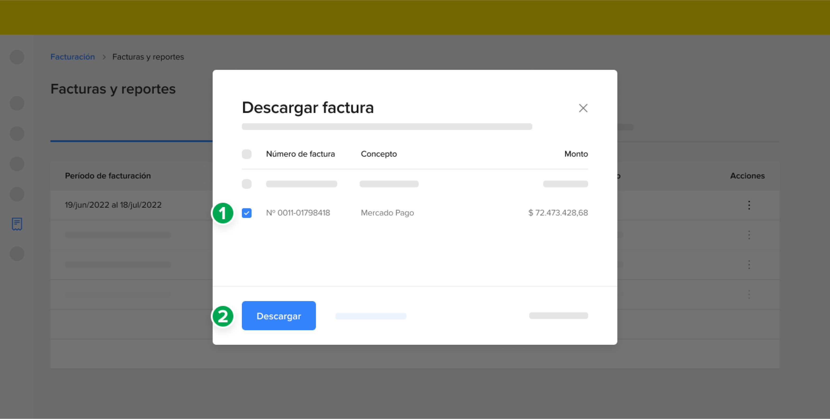
Task: Select invoice number Nº 0011-01798418 text
Action: (x=298, y=213)
